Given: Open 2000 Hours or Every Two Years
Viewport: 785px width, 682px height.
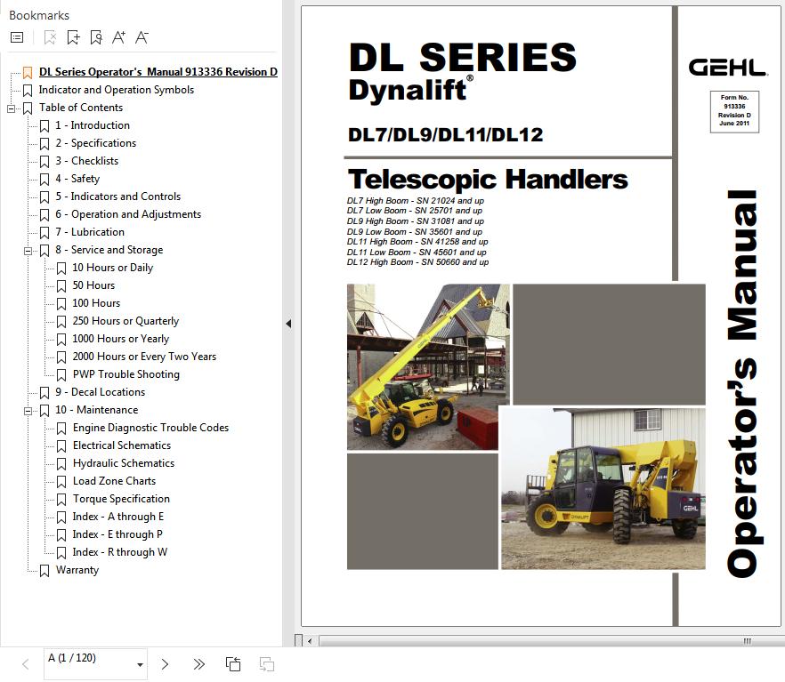Looking at the screenshot, I should click(x=144, y=357).
